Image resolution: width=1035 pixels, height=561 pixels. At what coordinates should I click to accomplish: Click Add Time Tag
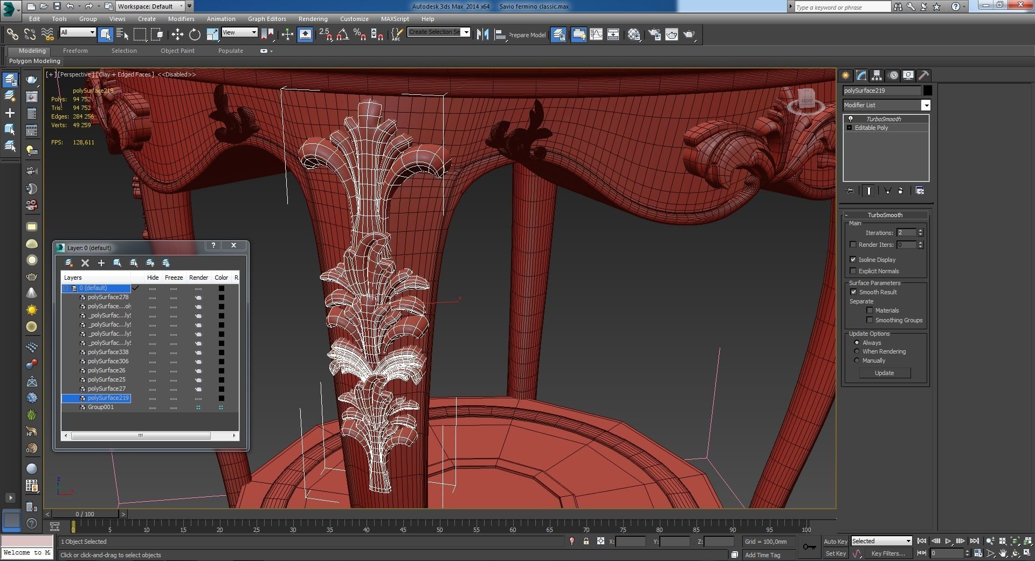click(x=762, y=555)
